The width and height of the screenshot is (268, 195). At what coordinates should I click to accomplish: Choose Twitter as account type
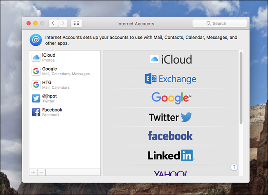[x=171, y=117]
